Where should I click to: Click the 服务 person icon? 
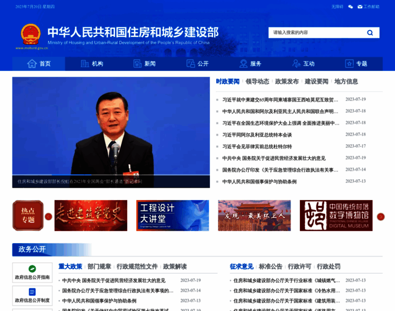point(243,64)
